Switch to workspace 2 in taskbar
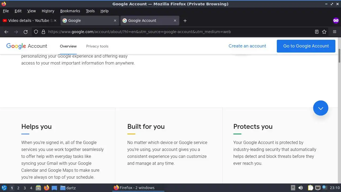The height and width of the screenshot is (192, 341). [x=18, y=188]
